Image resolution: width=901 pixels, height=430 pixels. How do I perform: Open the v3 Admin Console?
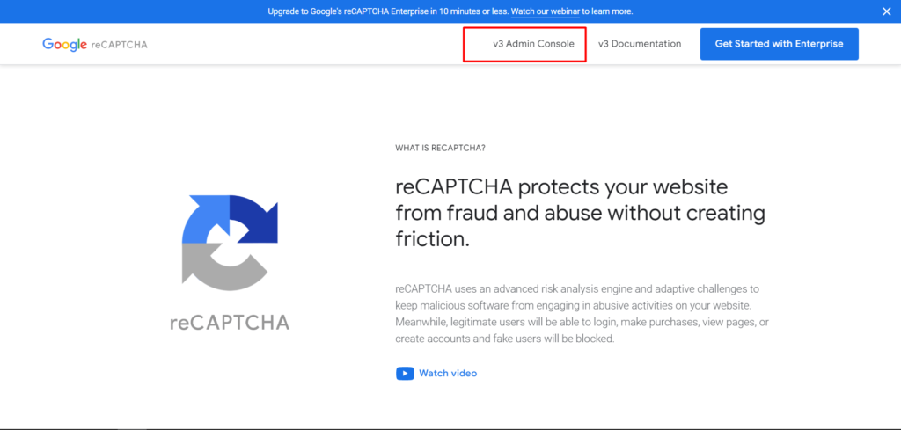coord(533,44)
